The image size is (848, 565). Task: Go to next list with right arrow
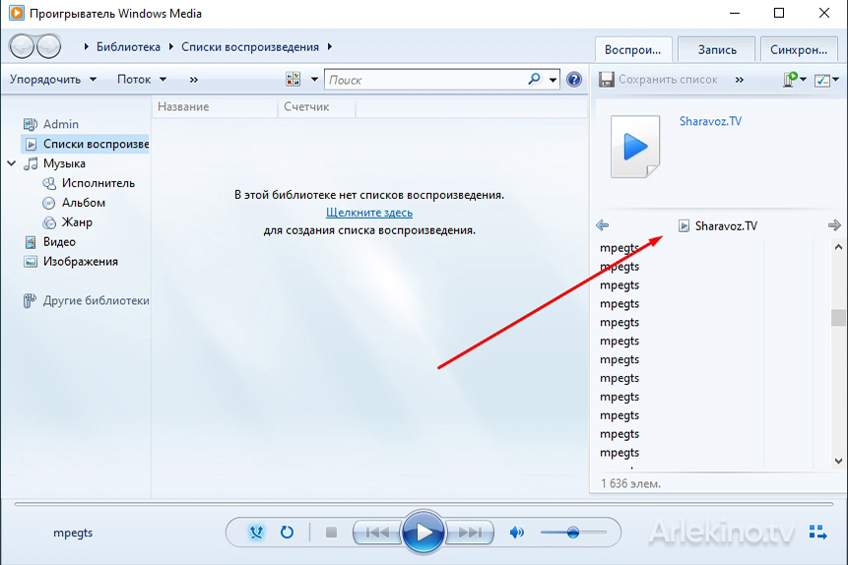tap(834, 225)
